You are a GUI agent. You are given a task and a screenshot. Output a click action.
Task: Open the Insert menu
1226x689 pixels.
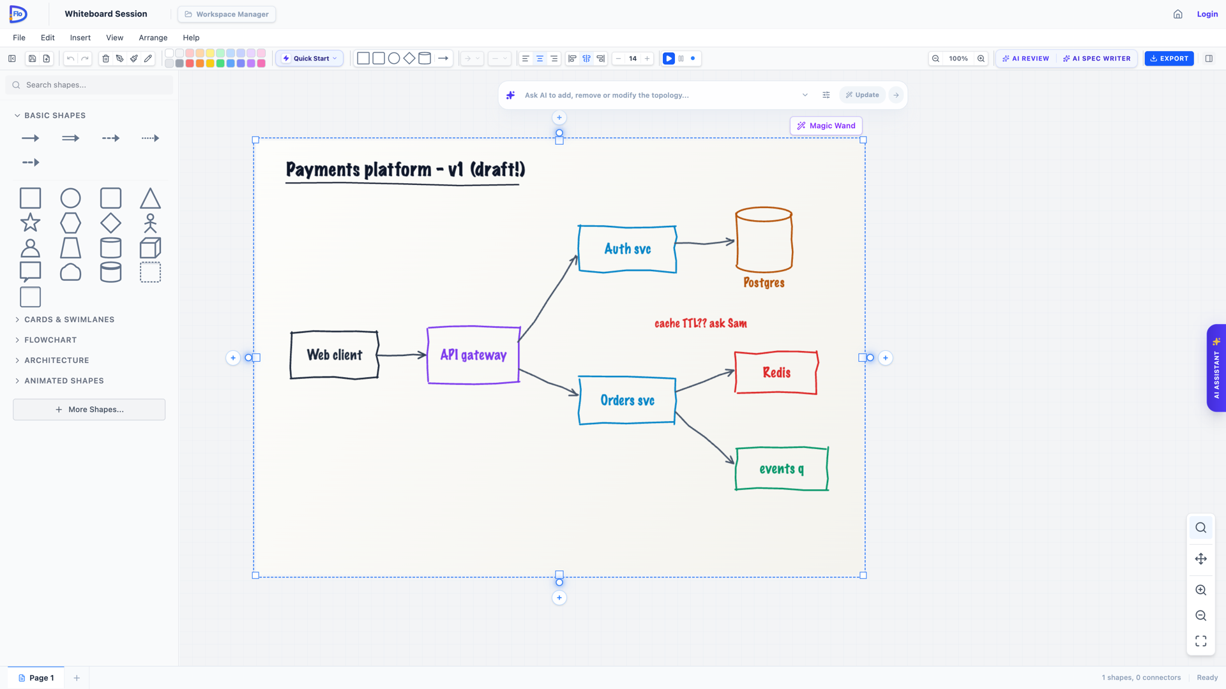[80, 38]
